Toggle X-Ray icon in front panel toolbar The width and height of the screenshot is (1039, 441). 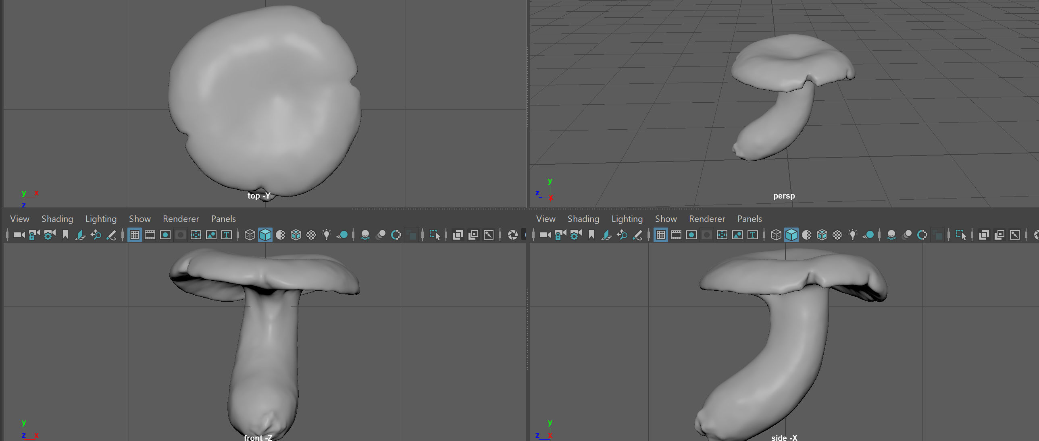(457, 235)
